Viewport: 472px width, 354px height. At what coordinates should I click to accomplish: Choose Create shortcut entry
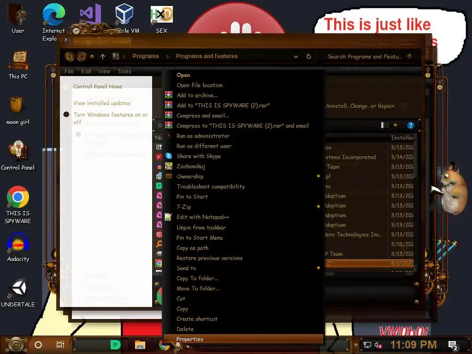click(x=243, y=319)
